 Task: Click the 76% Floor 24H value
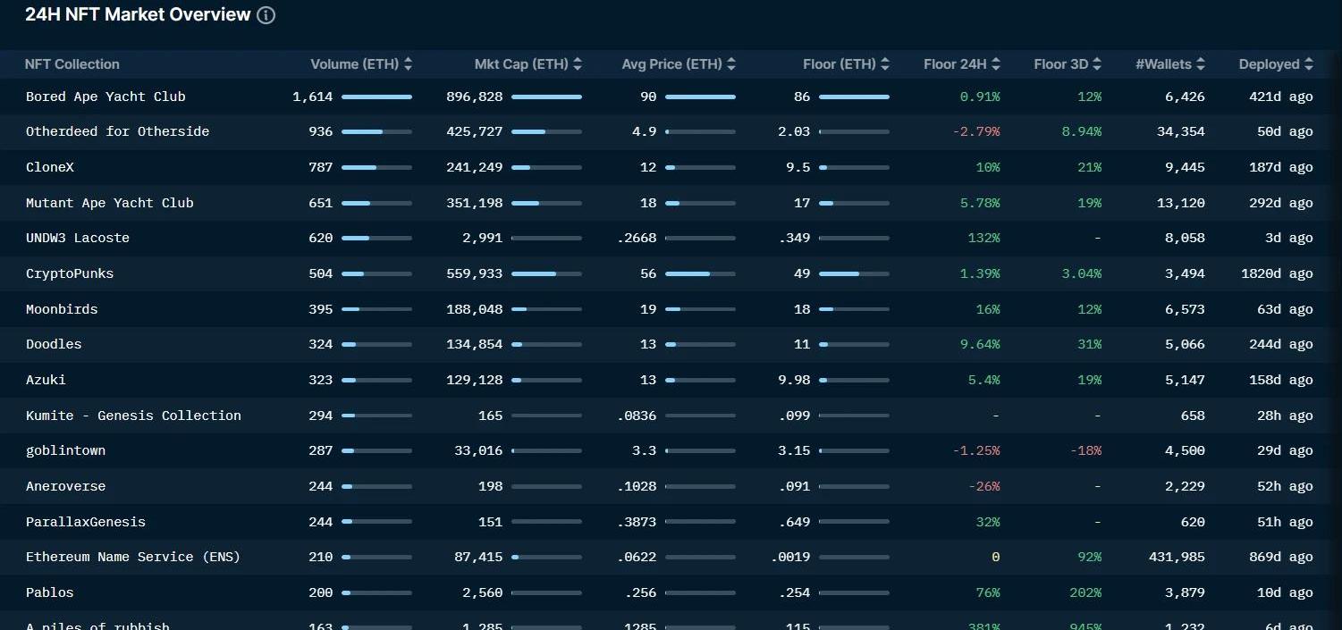click(x=988, y=592)
